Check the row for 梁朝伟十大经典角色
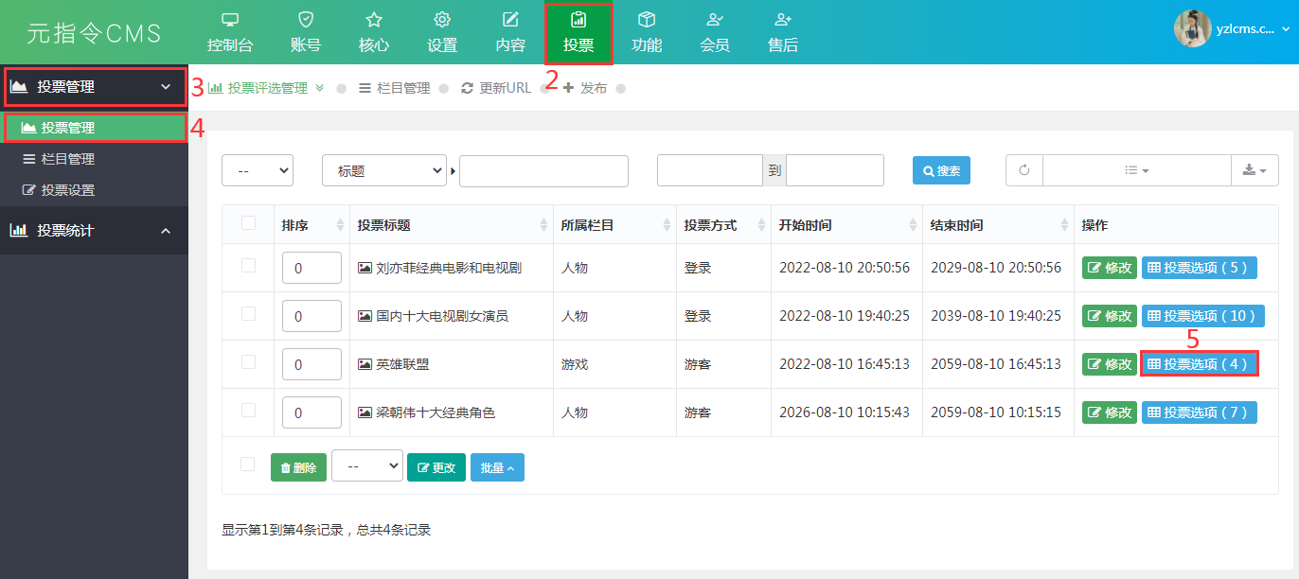This screenshot has width=1299, height=579. pyautogui.click(x=248, y=411)
